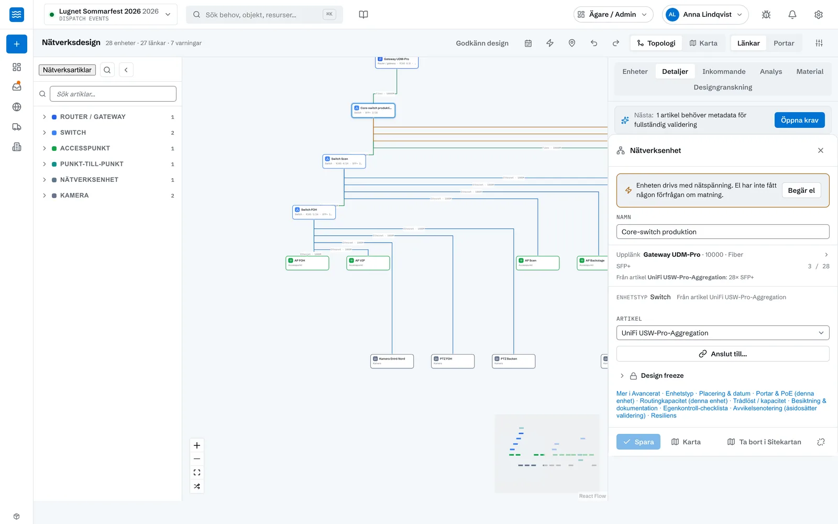Open the sliders filter settings icon
The width and height of the screenshot is (838, 524).
coord(819,43)
